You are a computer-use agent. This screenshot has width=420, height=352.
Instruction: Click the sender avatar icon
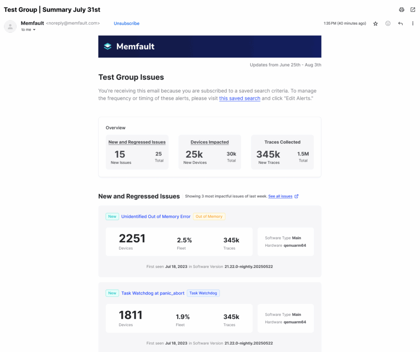click(10, 26)
